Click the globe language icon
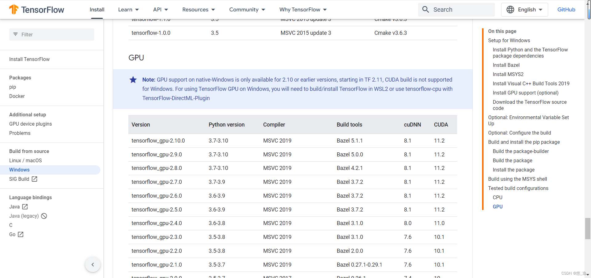This screenshot has height=278, width=591. (510, 10)
